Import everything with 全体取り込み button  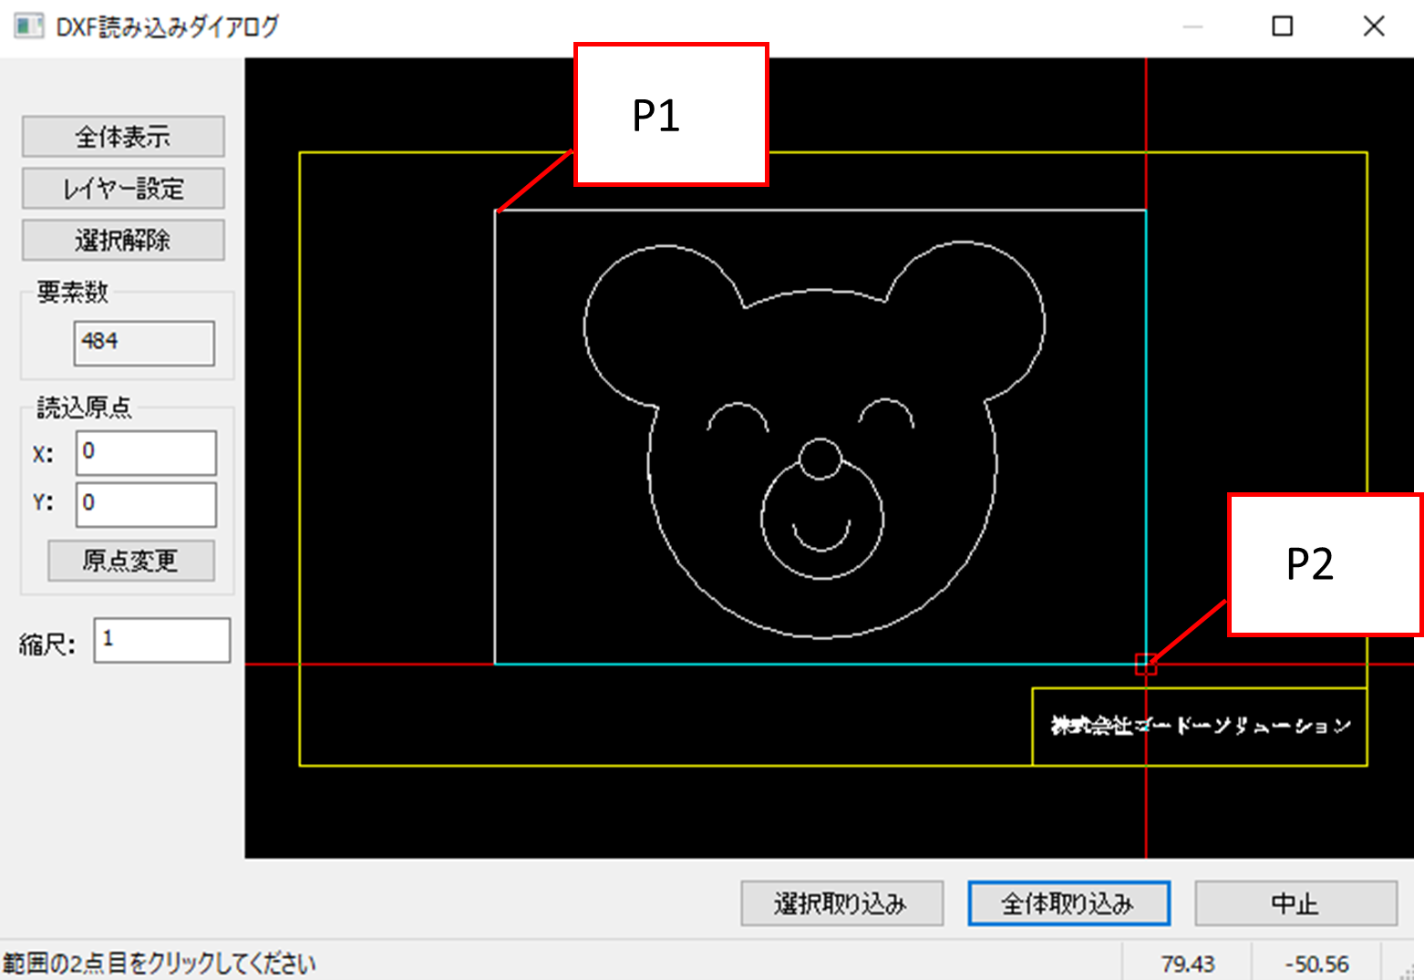pyautogui.click(x=1068, y=903)
